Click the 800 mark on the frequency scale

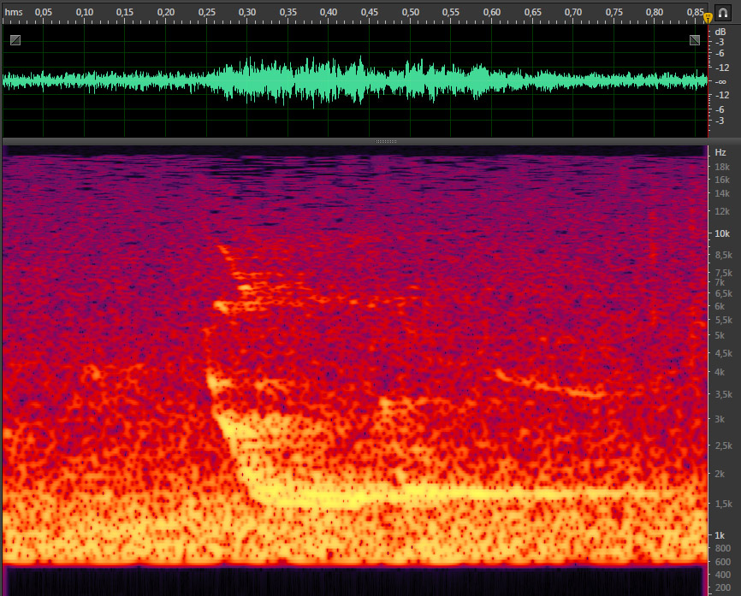point(722,548)
